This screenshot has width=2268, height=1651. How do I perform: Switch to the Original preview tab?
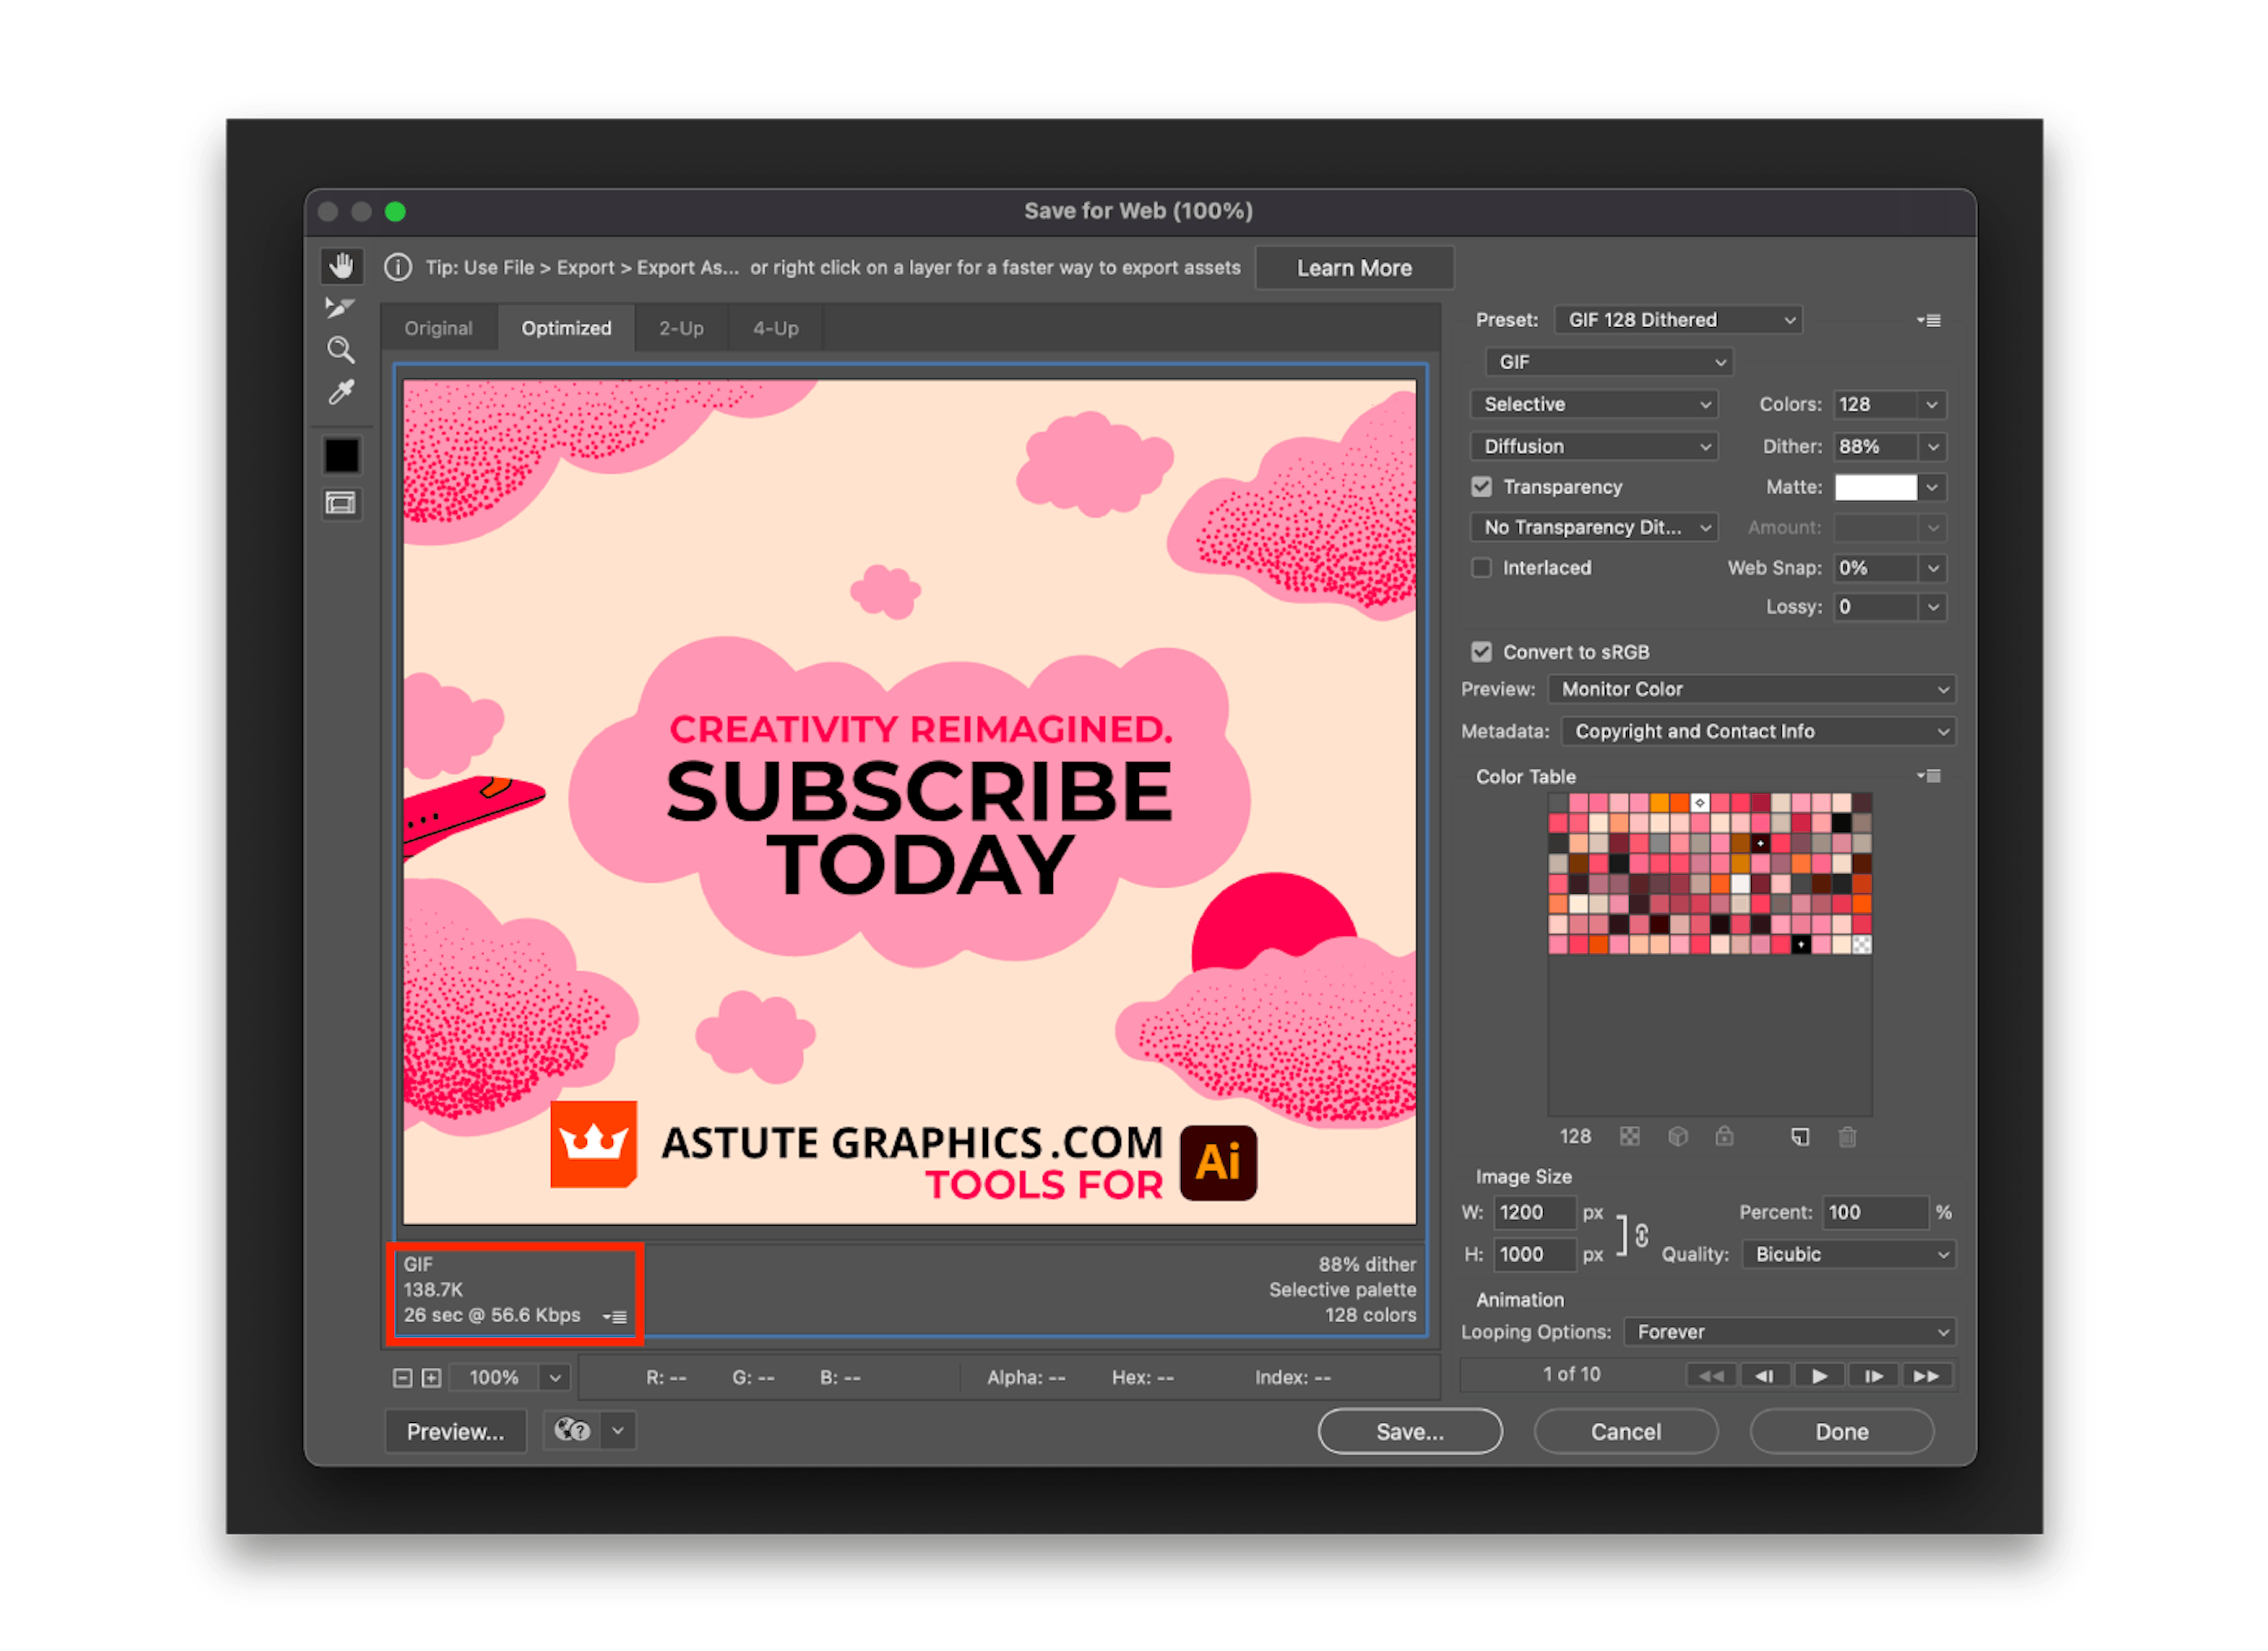(438, 327)
